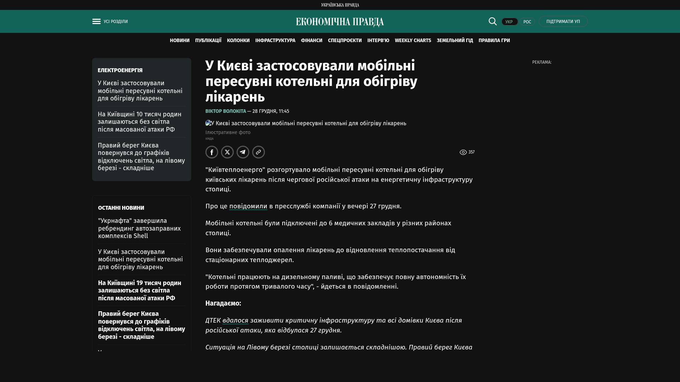
Task: Click the search magnifier icon
Action: pos(493,21)
